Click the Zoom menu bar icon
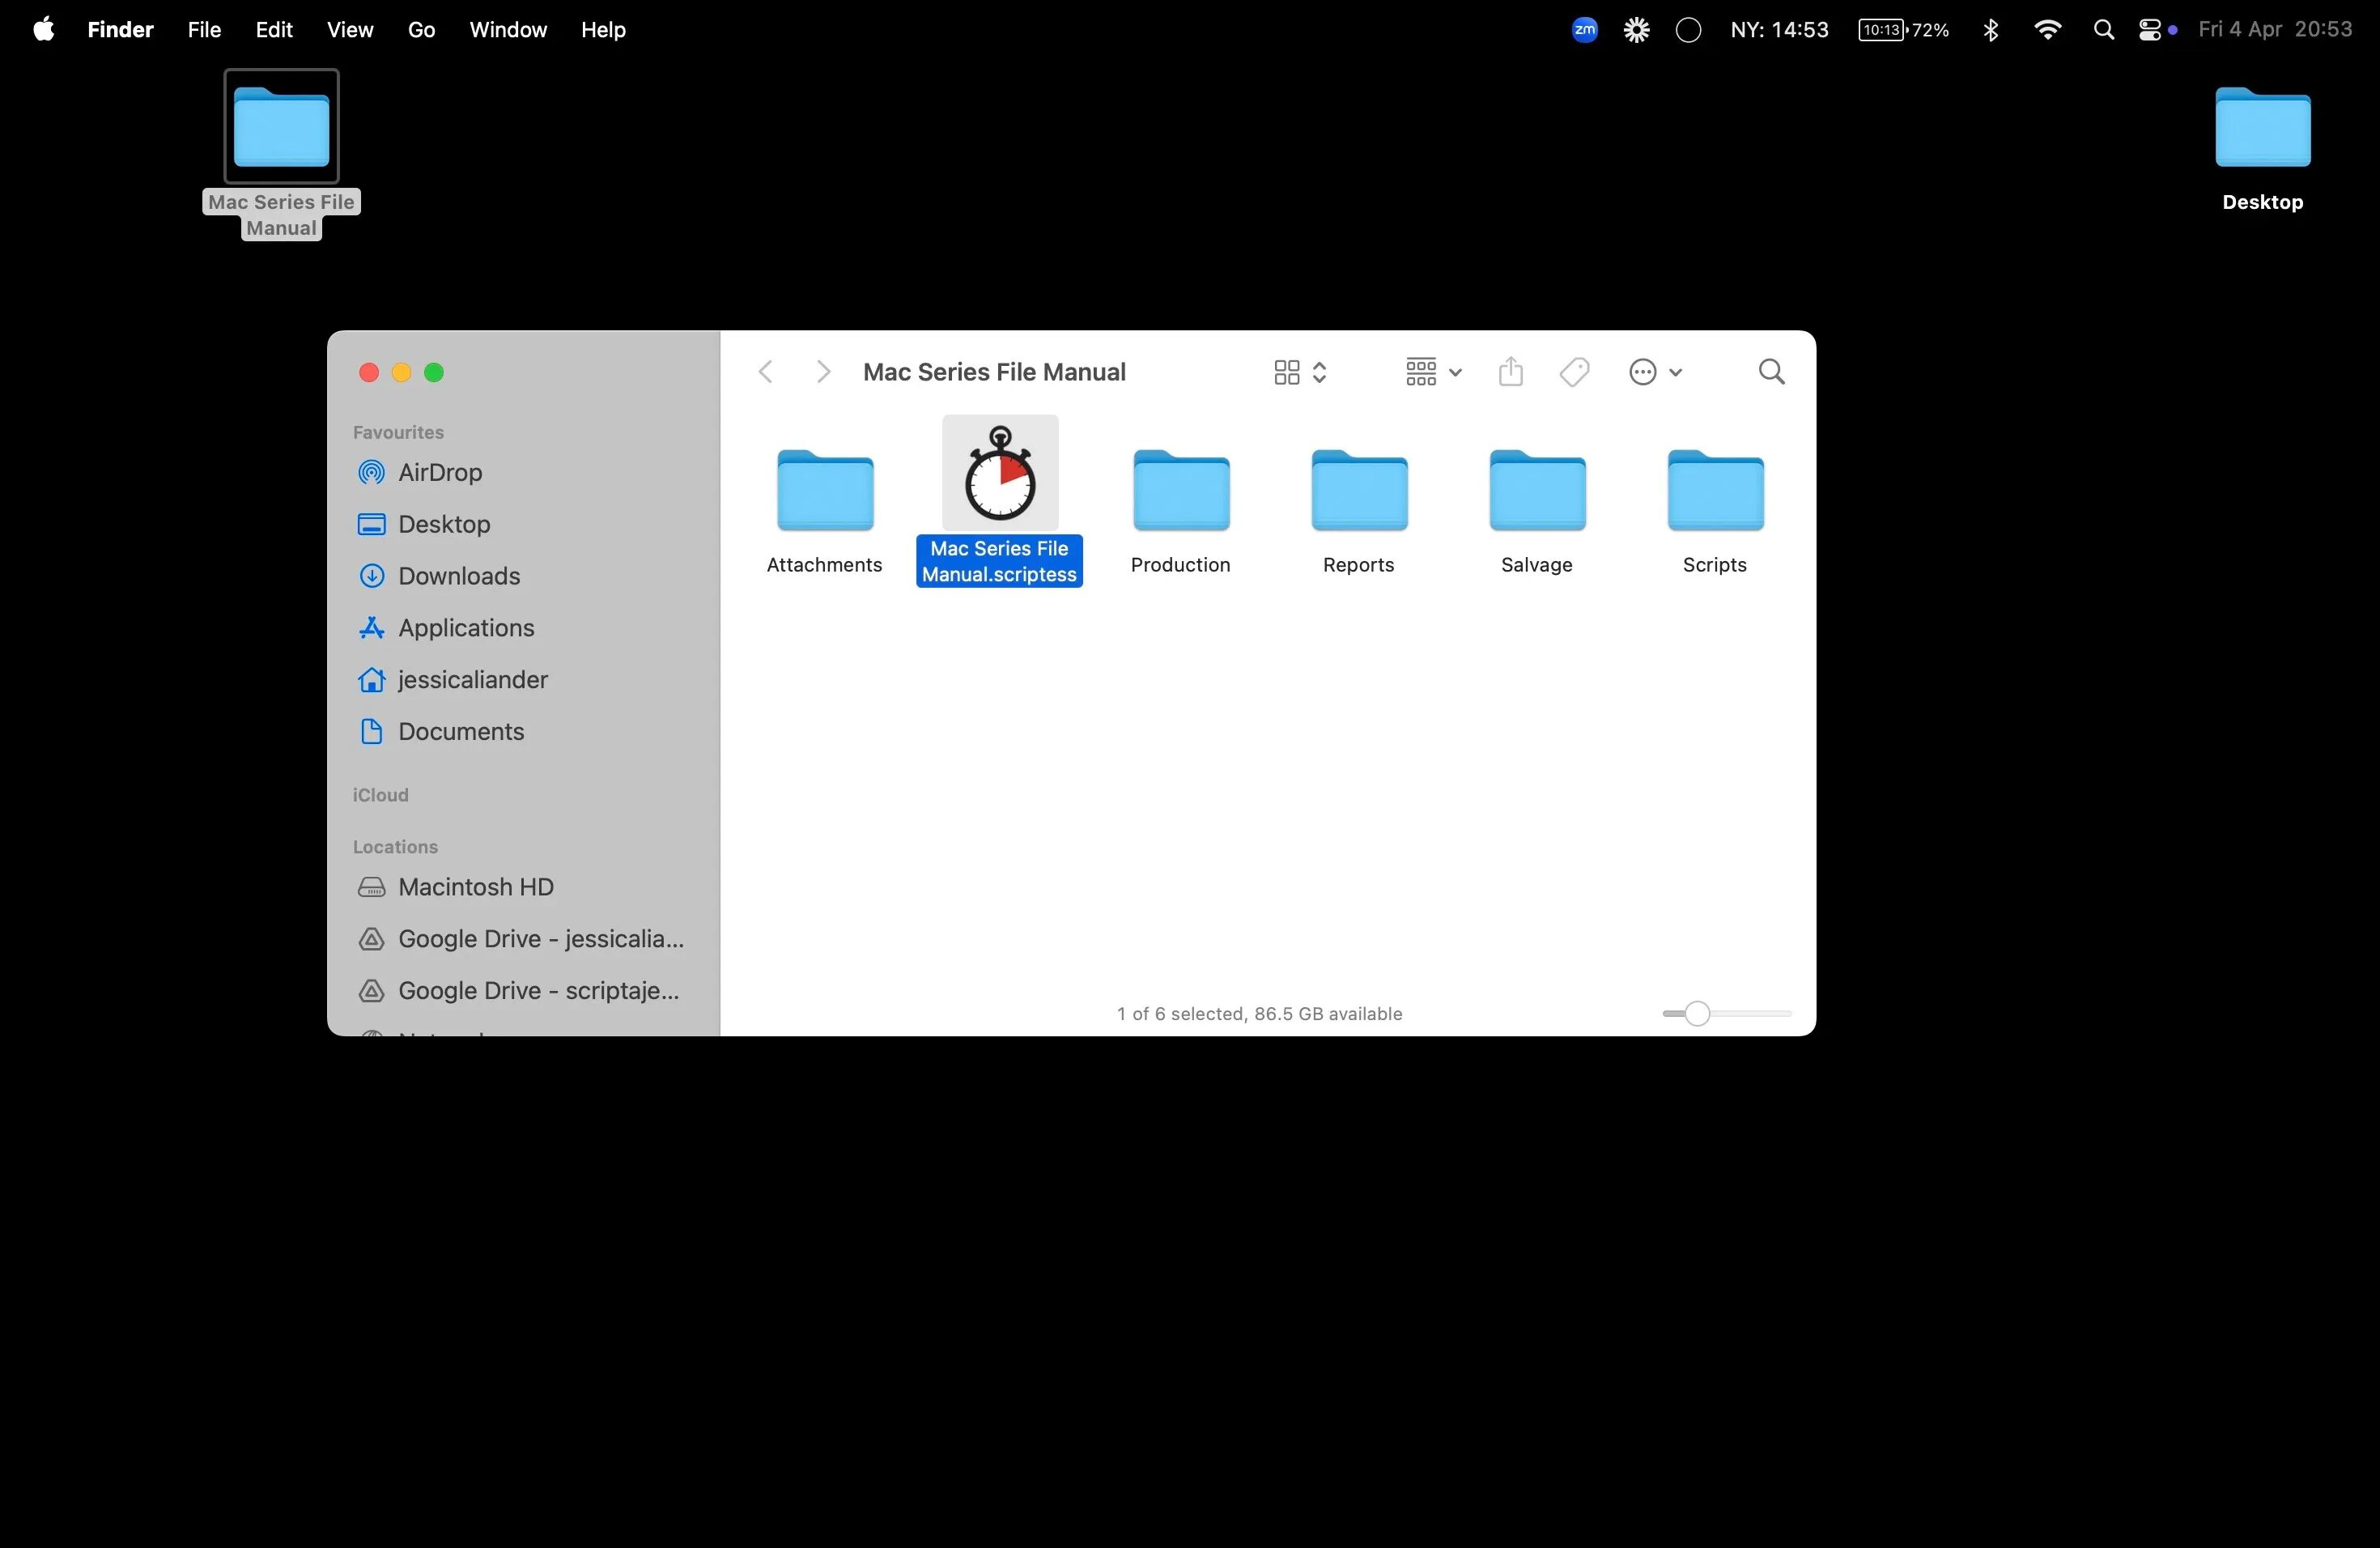The width and height of the screenshot is (2380, 1548). (1584, 30)
